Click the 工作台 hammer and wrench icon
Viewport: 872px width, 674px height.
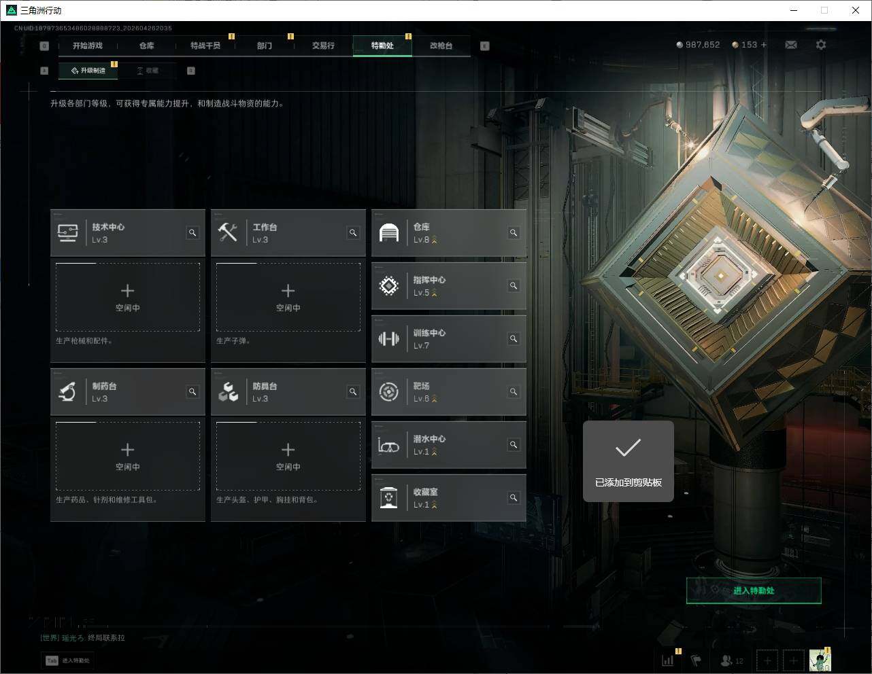[228, 233]
